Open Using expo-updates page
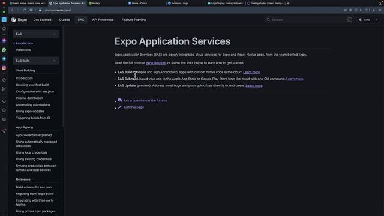Viewport: 384px width, 216px height. point(30,112)
